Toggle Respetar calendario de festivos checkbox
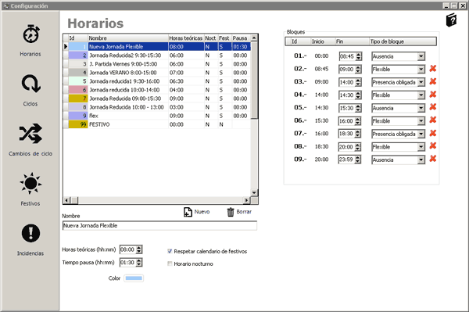Image resolution: width=469 pixels, height=312 pixels. point(170,251)
